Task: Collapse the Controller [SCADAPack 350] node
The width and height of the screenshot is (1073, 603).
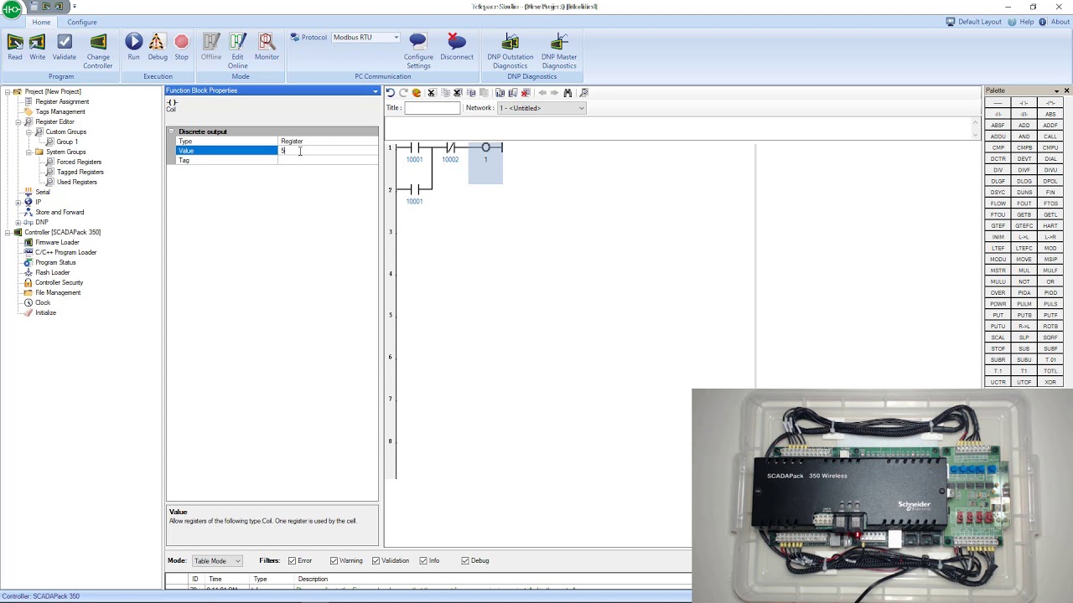Action: coord(8,232)
